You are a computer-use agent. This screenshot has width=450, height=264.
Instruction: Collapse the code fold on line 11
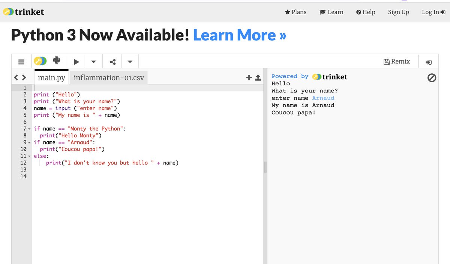(x=29, y=156)
